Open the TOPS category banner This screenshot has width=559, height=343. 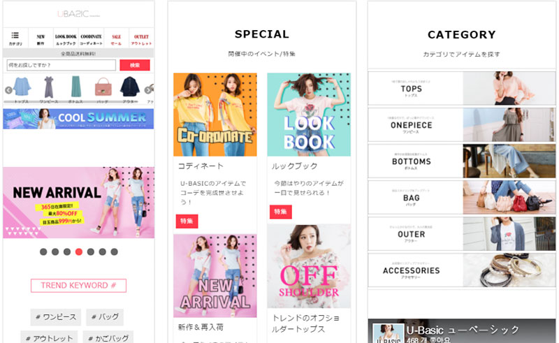tap(462, 89)
